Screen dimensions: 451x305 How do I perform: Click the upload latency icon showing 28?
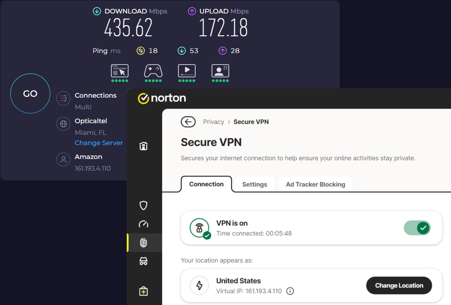pyautogui.click(x=223, y=51)
